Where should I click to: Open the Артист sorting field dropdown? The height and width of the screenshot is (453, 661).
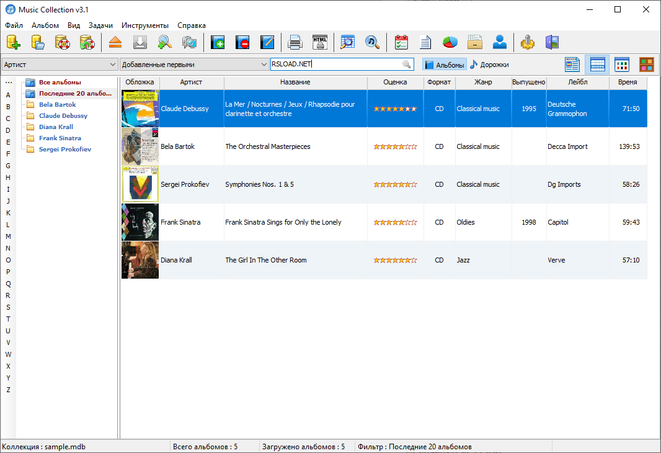coord(113,64)
